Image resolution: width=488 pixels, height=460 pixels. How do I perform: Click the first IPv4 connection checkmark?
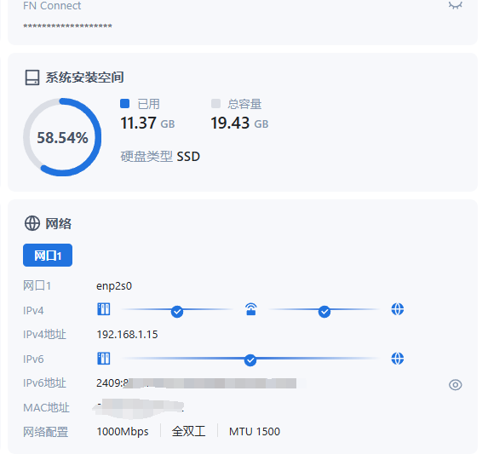177,312
